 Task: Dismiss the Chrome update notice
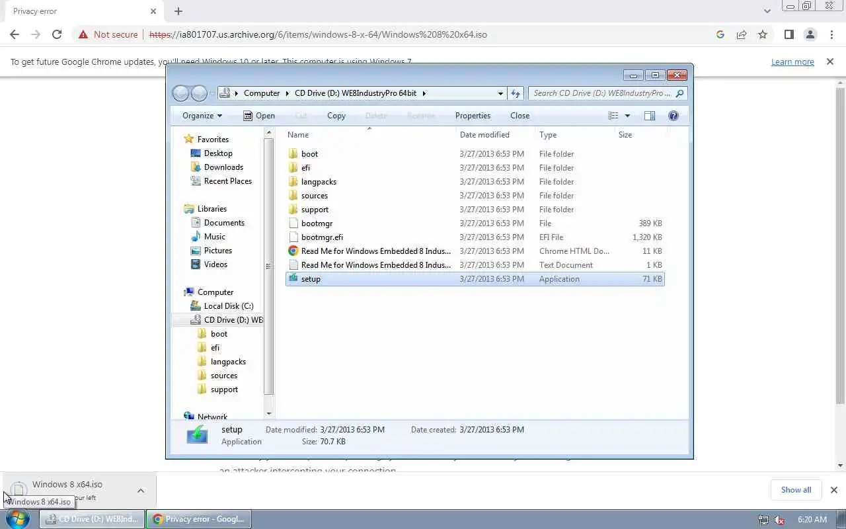(x=830, y=61)
